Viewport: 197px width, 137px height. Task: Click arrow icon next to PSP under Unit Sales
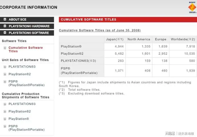[x=5, y=82]
